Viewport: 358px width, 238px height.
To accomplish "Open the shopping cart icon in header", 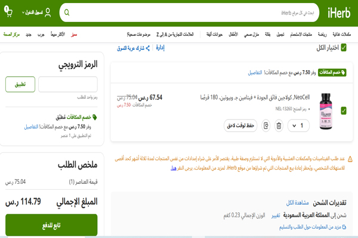I will point(8,12).
